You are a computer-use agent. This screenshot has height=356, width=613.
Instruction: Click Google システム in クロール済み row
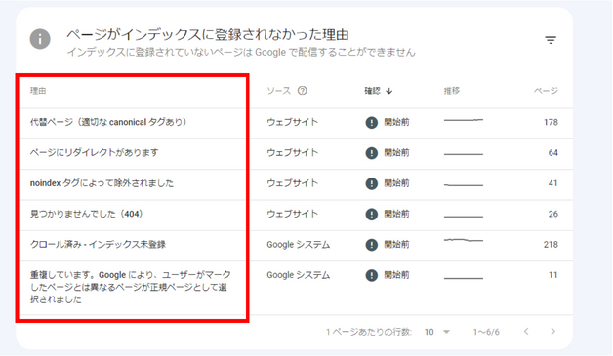(299, 245)
